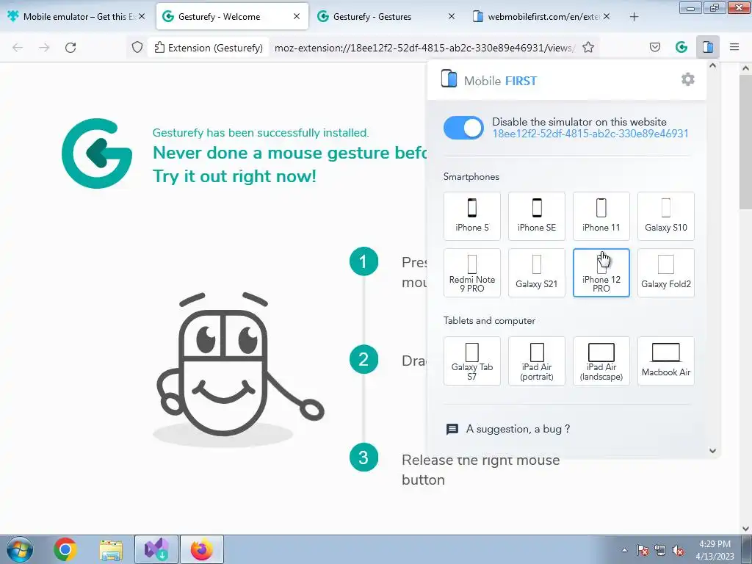This screenshot has height=564, width=752.
Task: Select the Macbook Air device
Action: point(665,361)
